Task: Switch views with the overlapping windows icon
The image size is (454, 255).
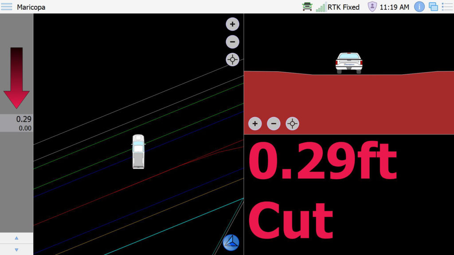Action: [433, 7]
